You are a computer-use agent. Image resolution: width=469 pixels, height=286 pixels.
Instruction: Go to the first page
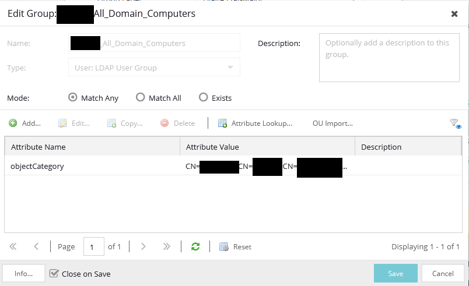pos(13,246)
